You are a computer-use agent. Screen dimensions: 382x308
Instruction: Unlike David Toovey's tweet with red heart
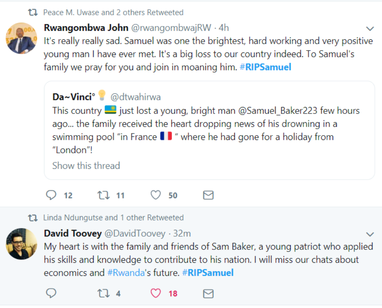[156, 294]
